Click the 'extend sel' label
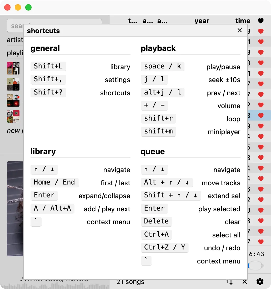 [x=224, y=196]
